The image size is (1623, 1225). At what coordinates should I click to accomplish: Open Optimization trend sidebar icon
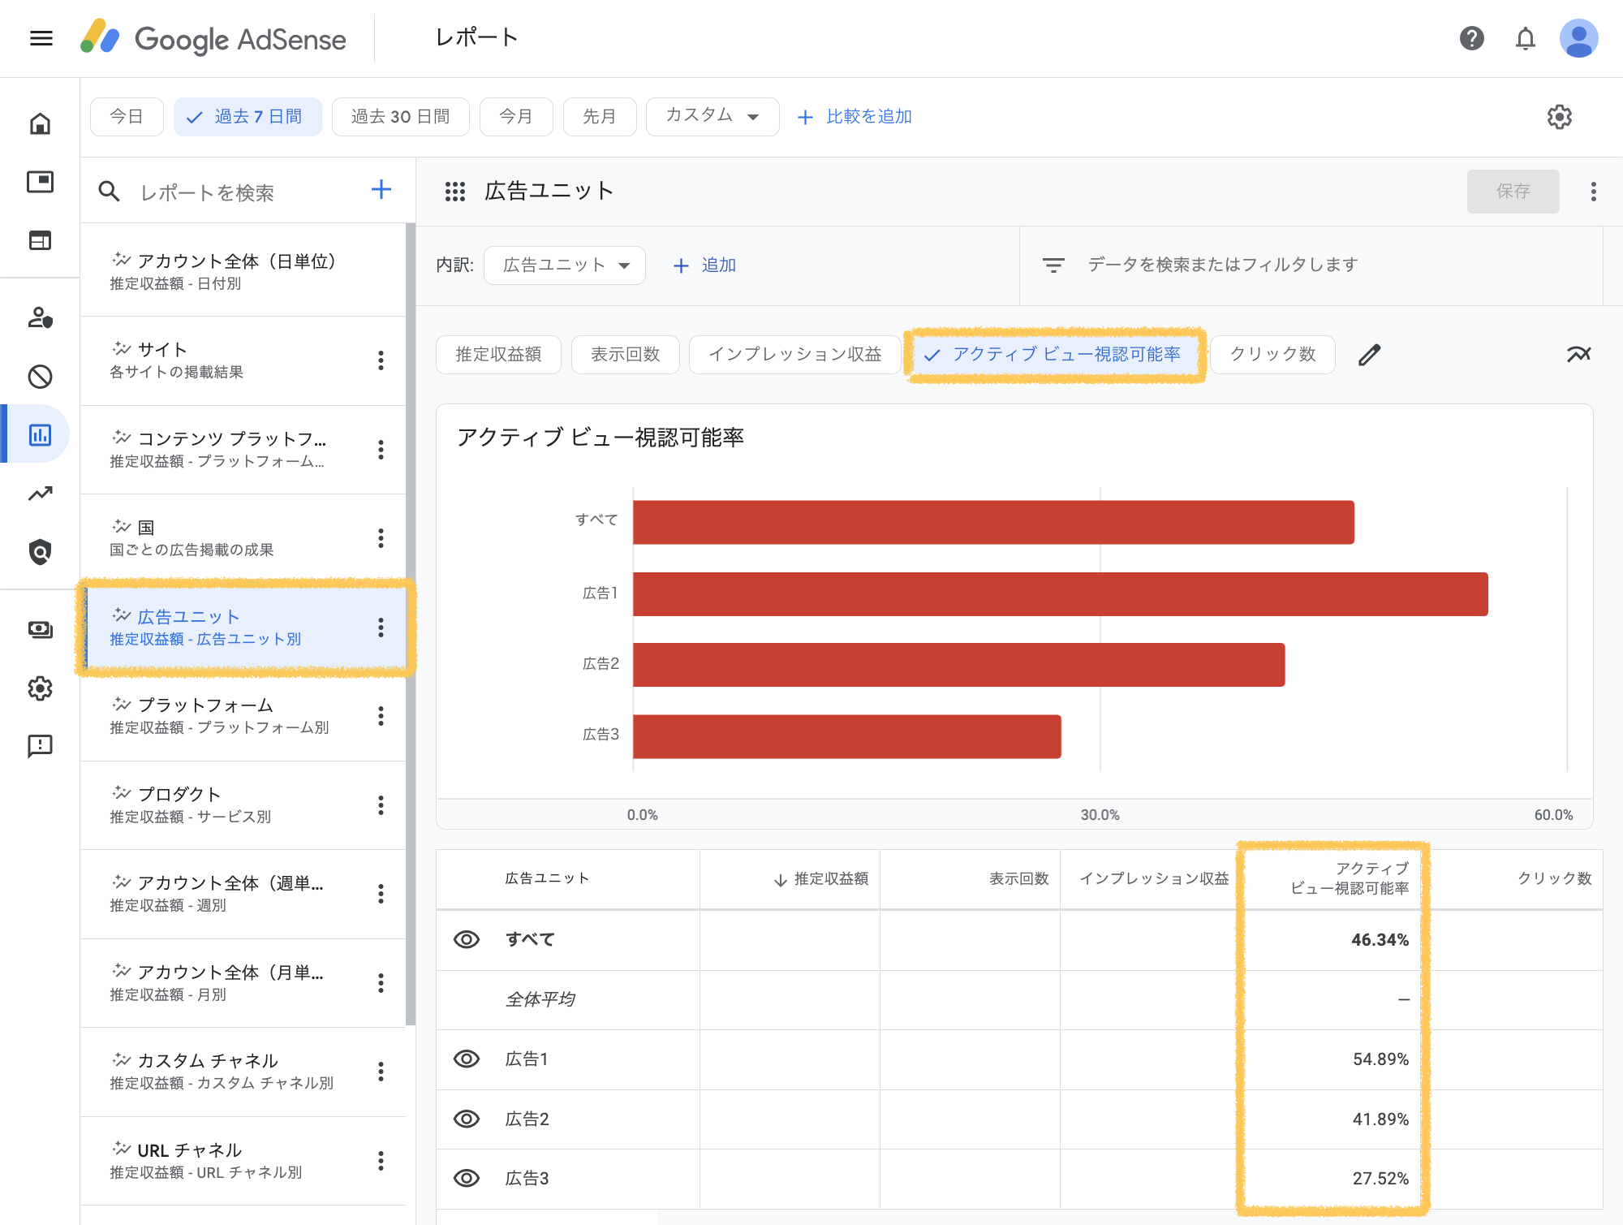tap(40, 494)
